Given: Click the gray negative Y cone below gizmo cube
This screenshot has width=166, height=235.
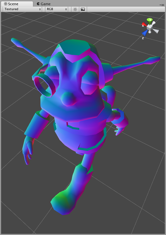Looking at the screenshot, I should 150,32.
